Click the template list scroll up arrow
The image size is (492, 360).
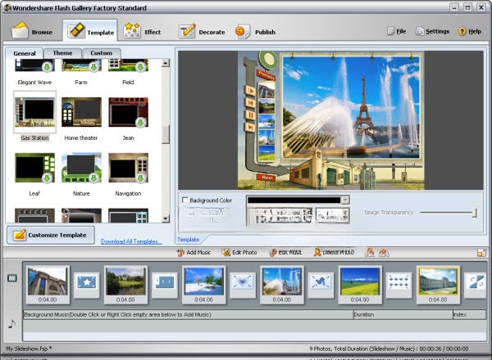coord(166,63)
